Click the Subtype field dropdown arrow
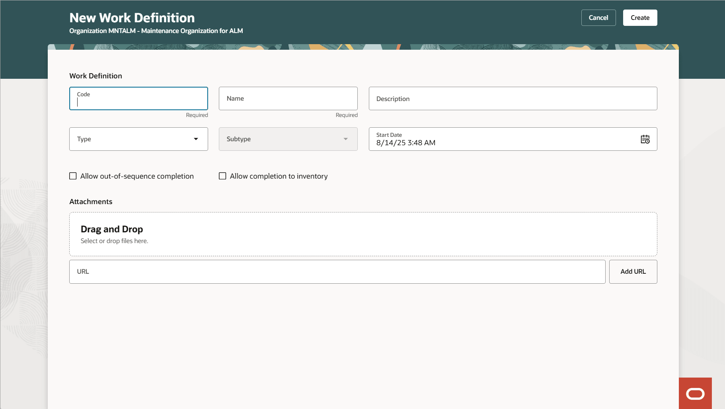 345,139
